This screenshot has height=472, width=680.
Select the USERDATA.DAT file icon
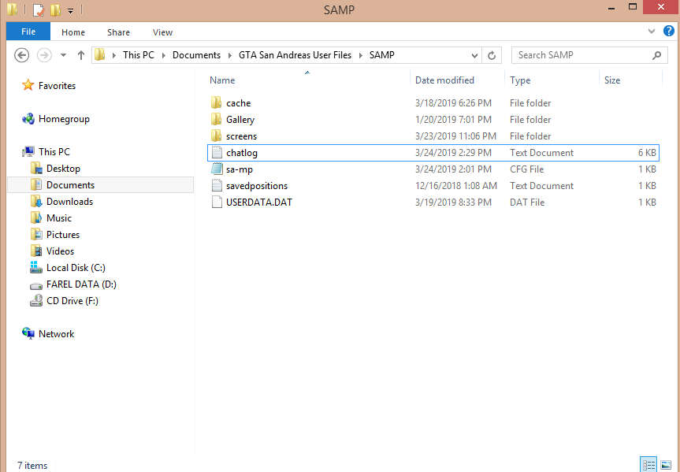point(217,203)
